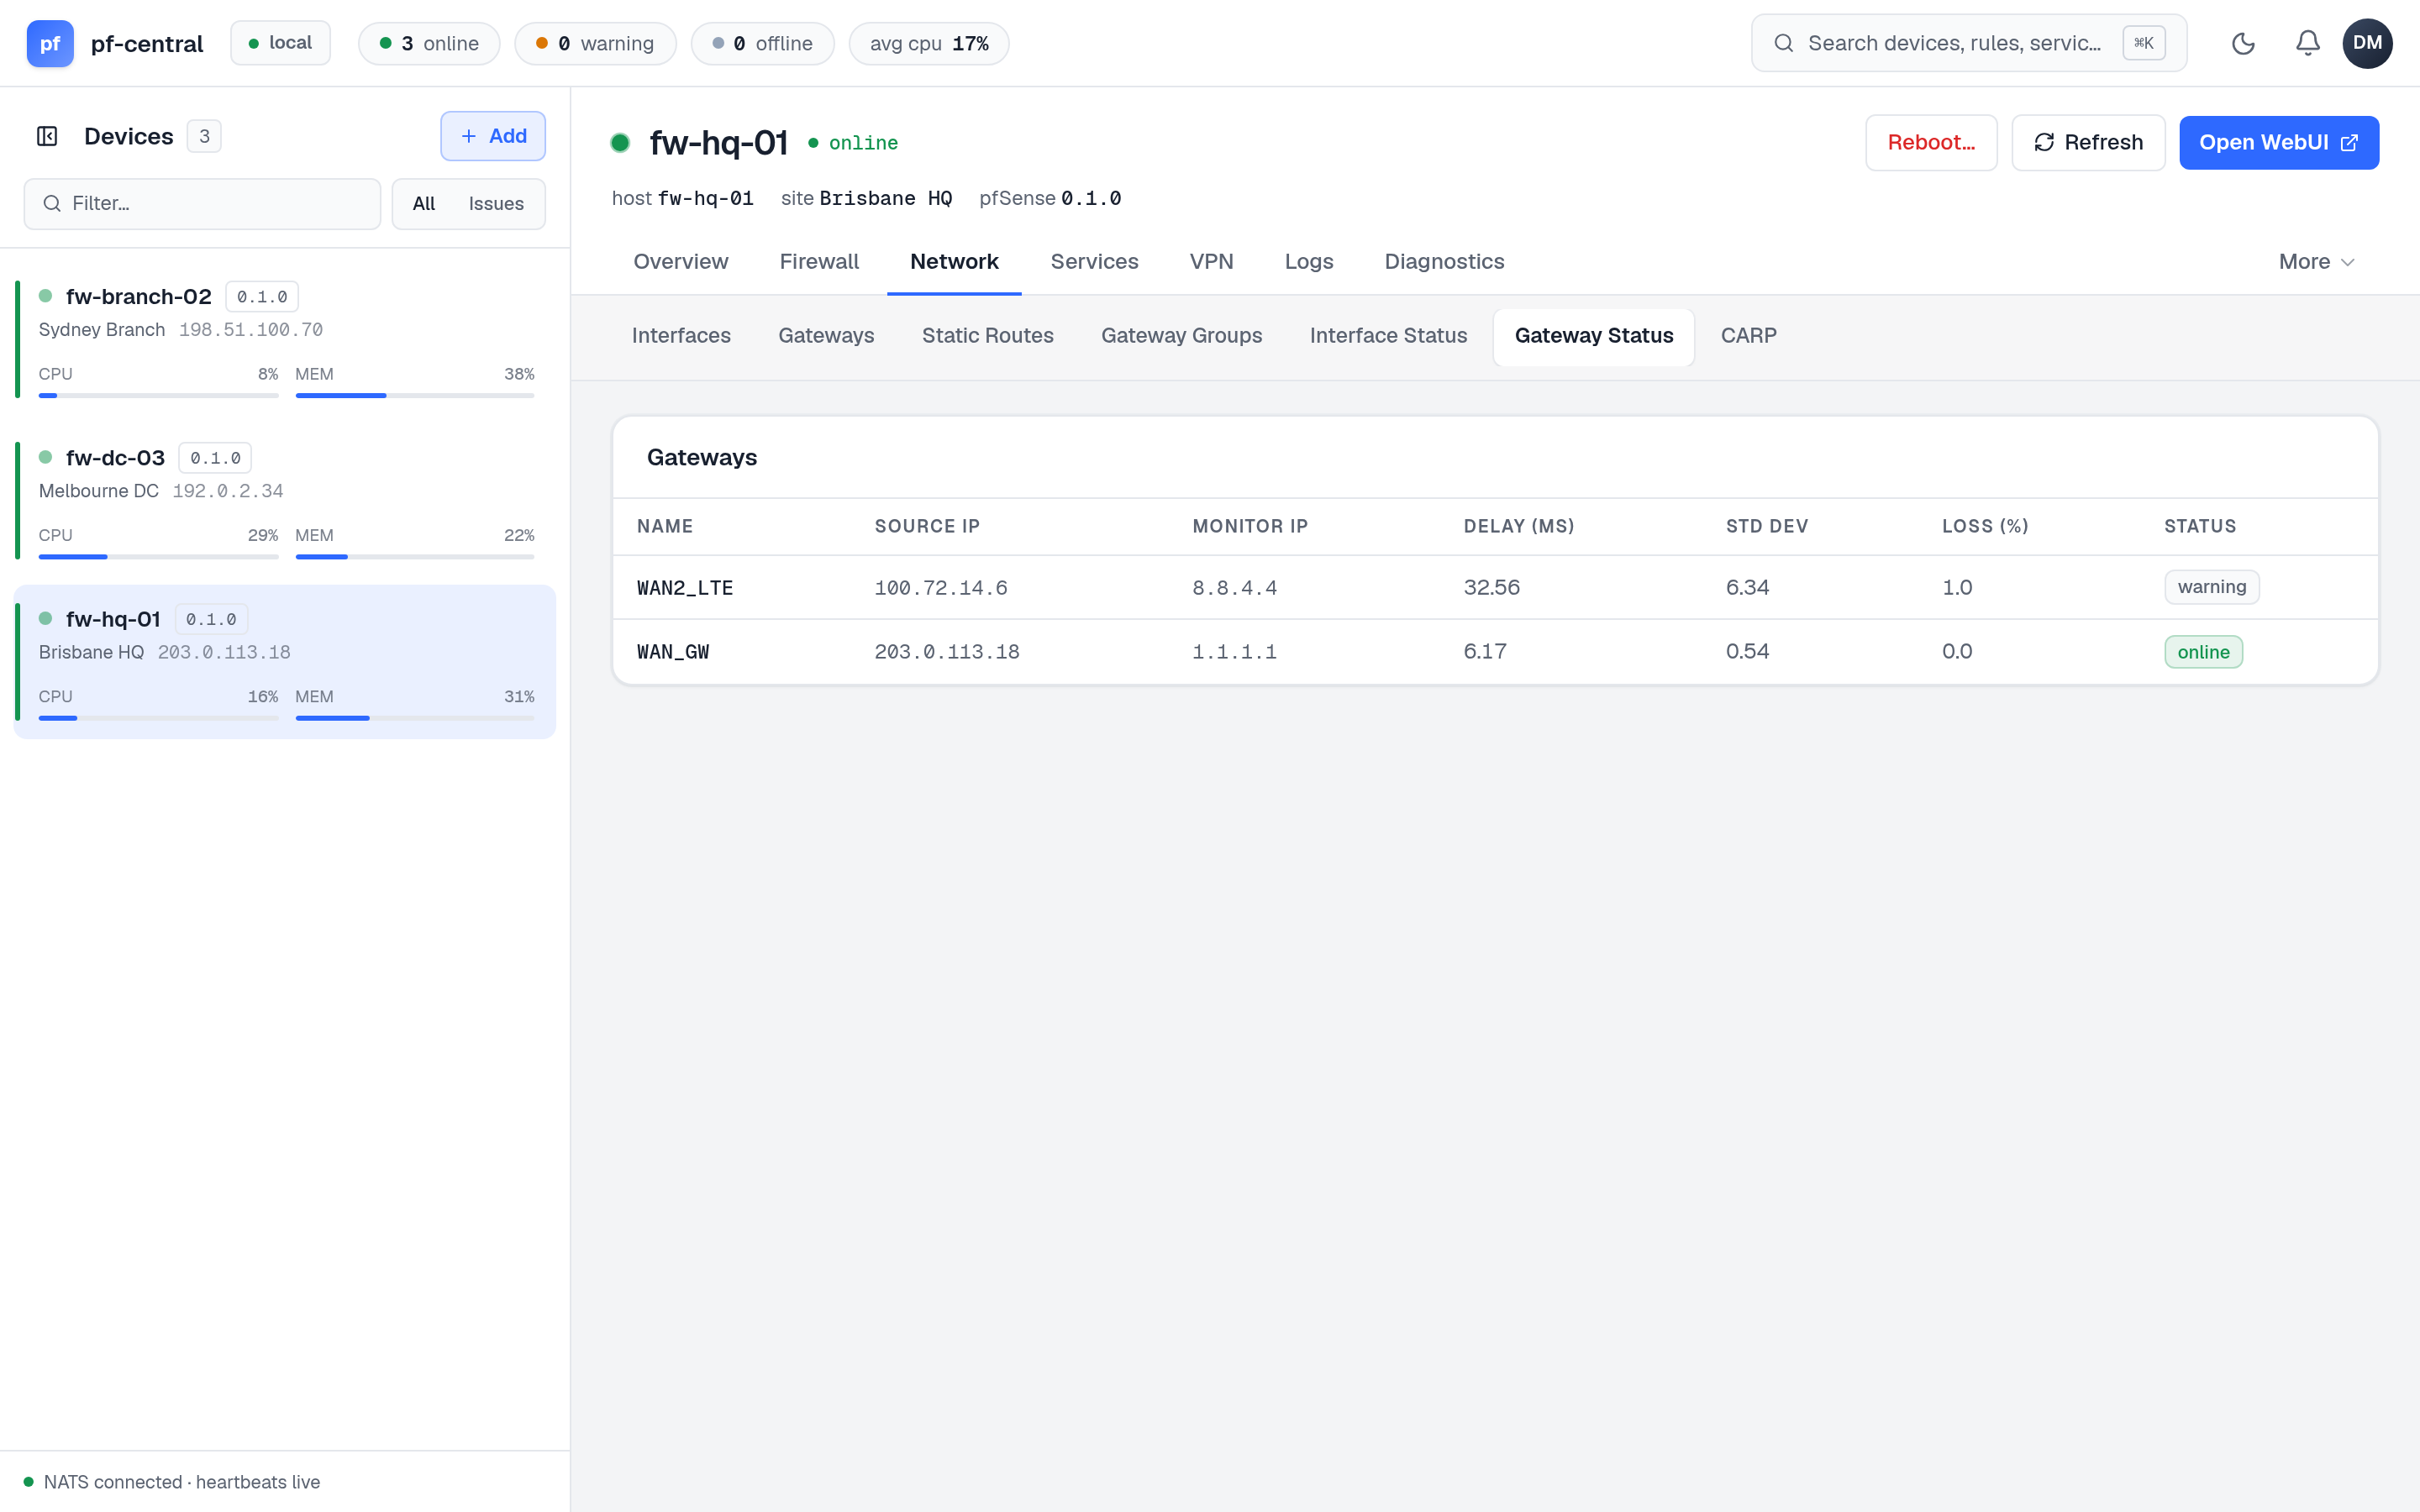Select the fw-branch-02 device card
This screenshot has width=2420, height=1512.
click(285, 340)
